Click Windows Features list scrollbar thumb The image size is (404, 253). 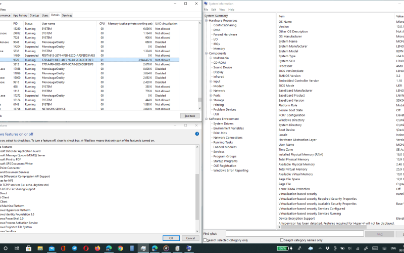coord(197,197)
